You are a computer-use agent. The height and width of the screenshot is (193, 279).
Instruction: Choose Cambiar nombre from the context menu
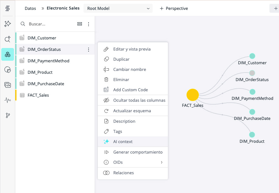pos(133,70)
